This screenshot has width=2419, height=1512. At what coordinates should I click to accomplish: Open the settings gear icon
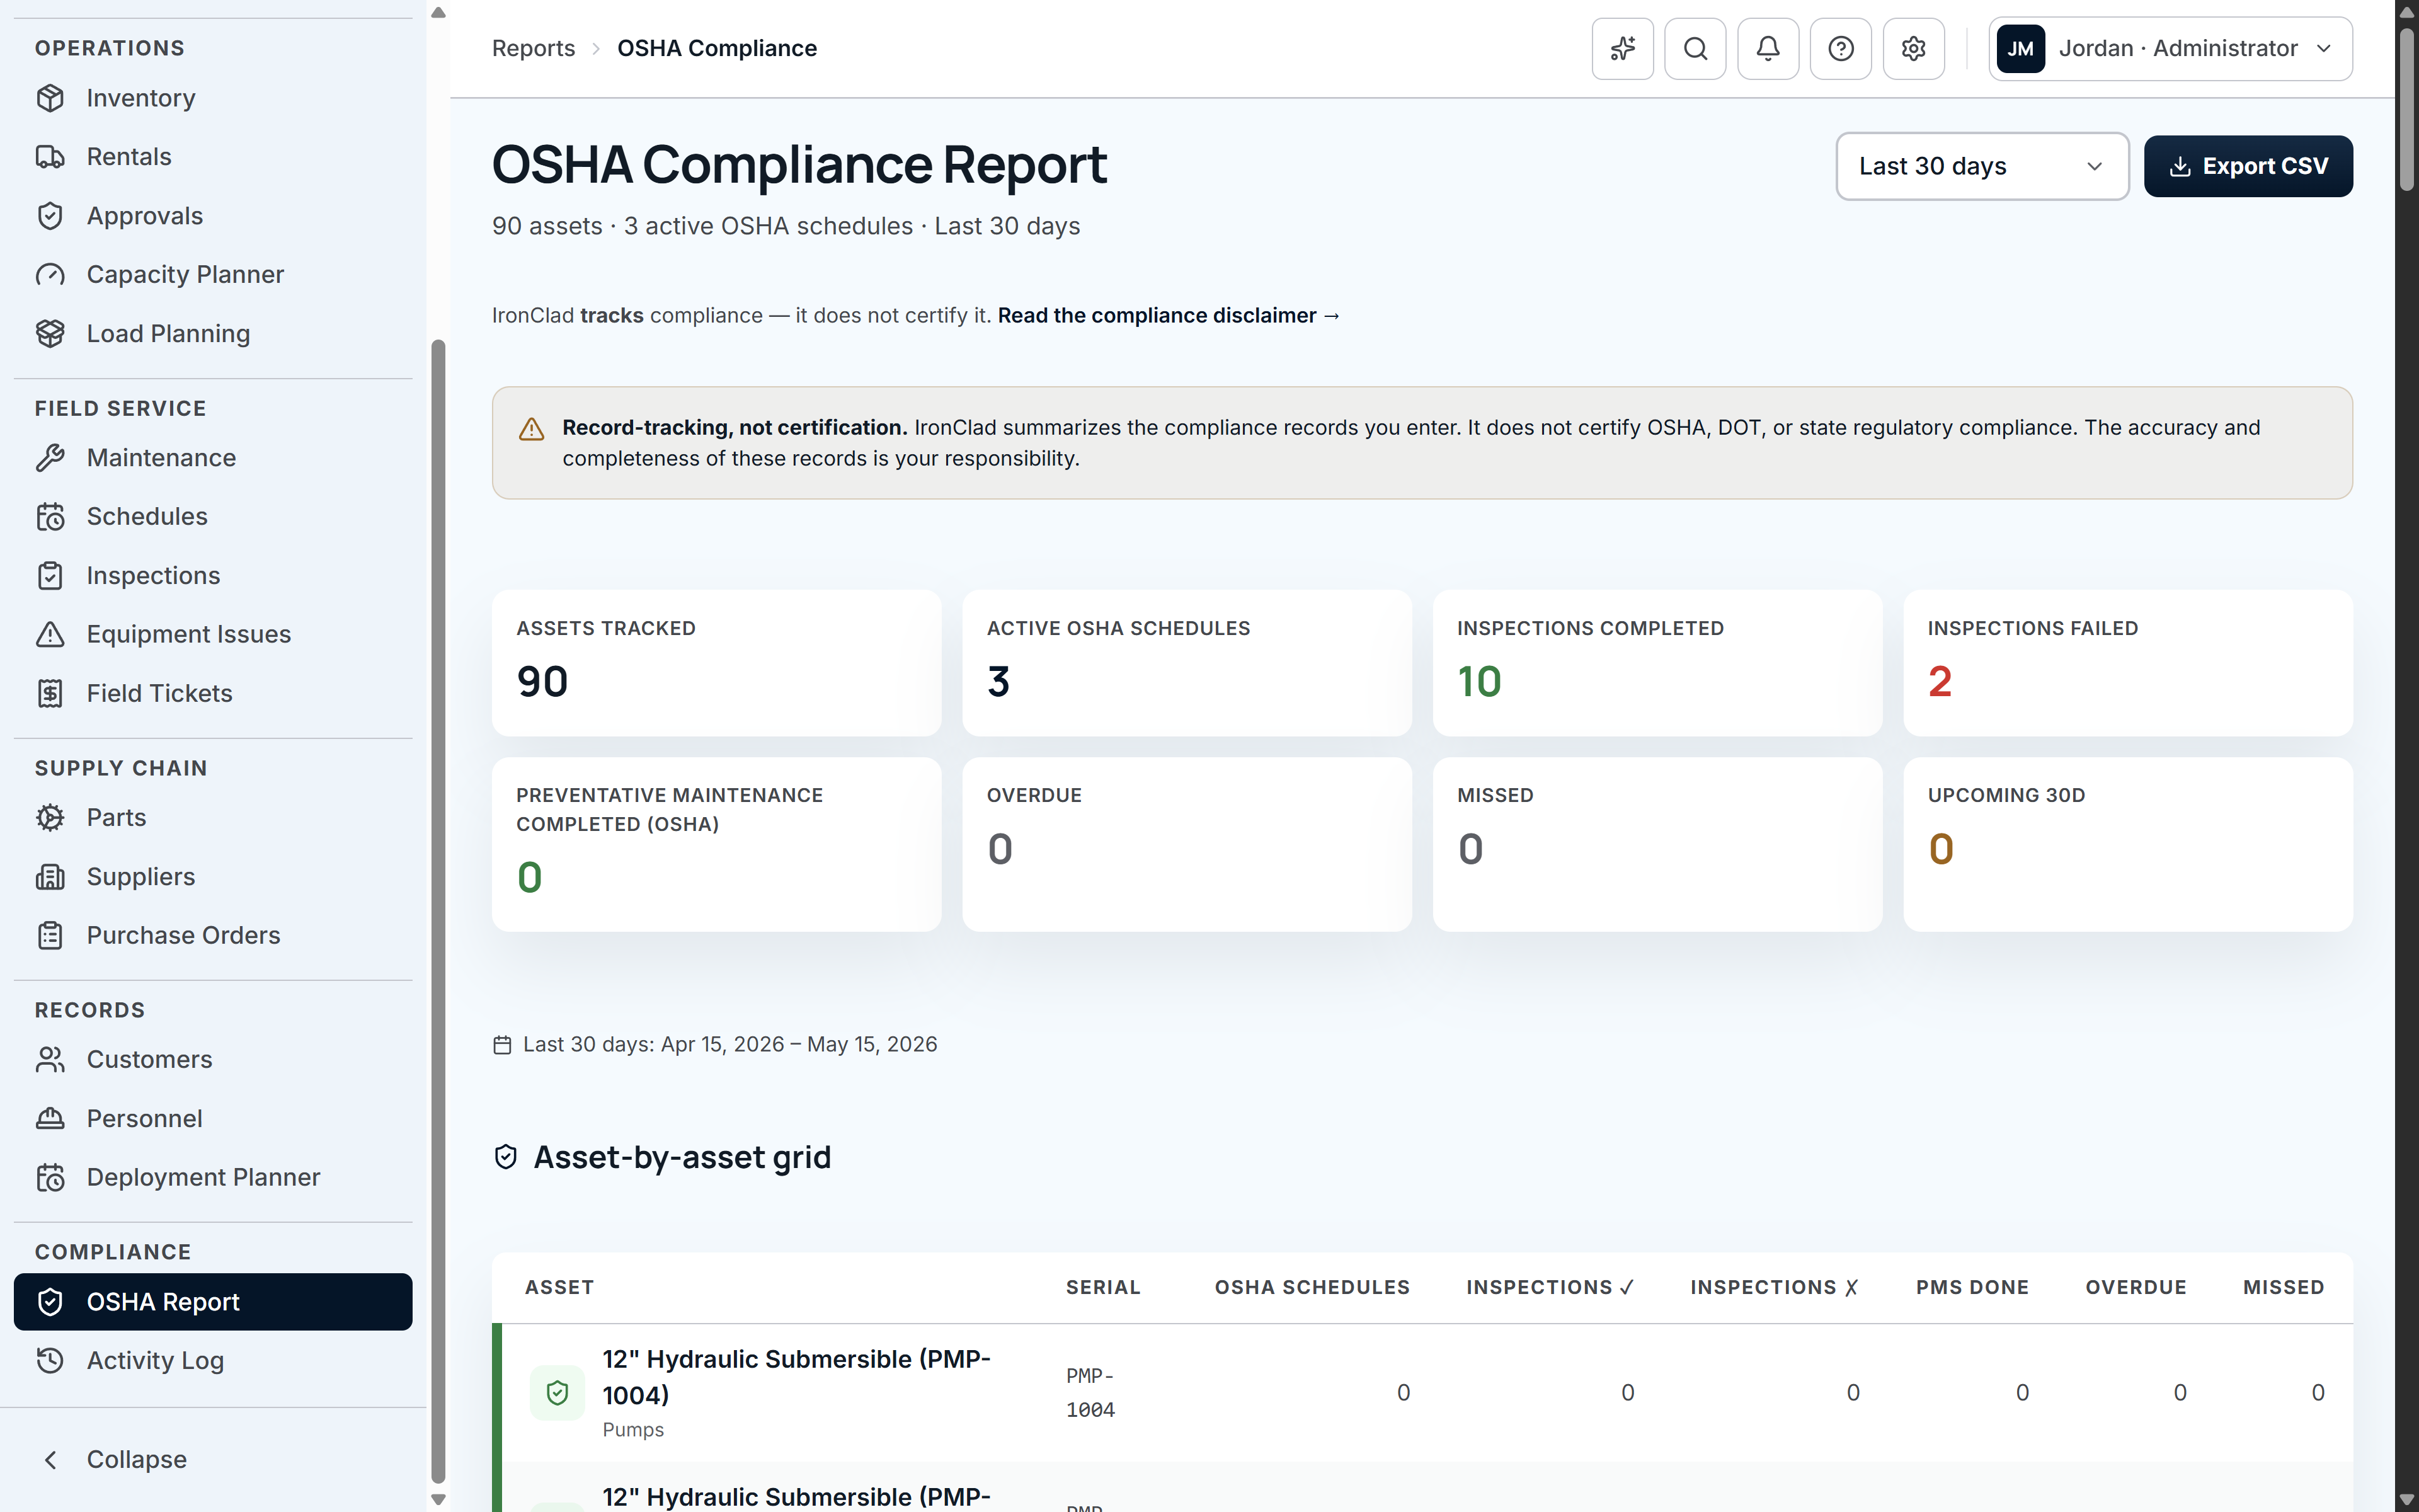coord(1913,48)
